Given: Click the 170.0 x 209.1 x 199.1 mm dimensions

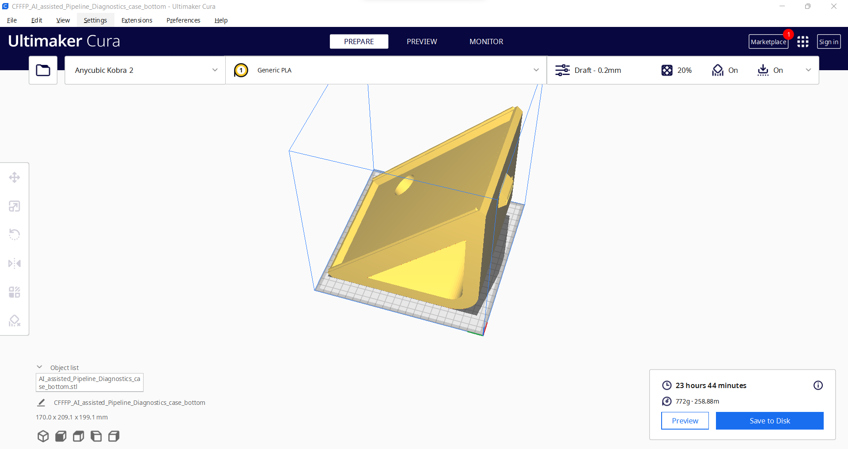Looking at the screenshot, I should 72,417.
